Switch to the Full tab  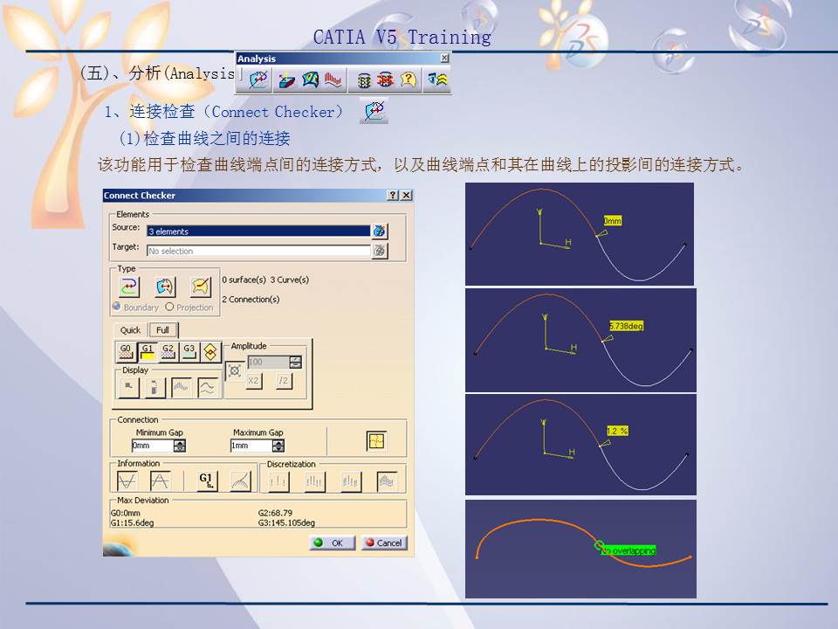(x=161, y=330)
